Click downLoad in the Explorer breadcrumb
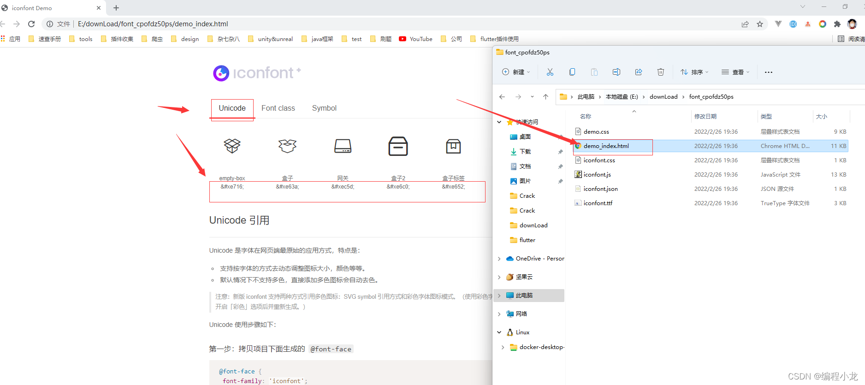This screenshot has width=865, height=385. (664, 97)
